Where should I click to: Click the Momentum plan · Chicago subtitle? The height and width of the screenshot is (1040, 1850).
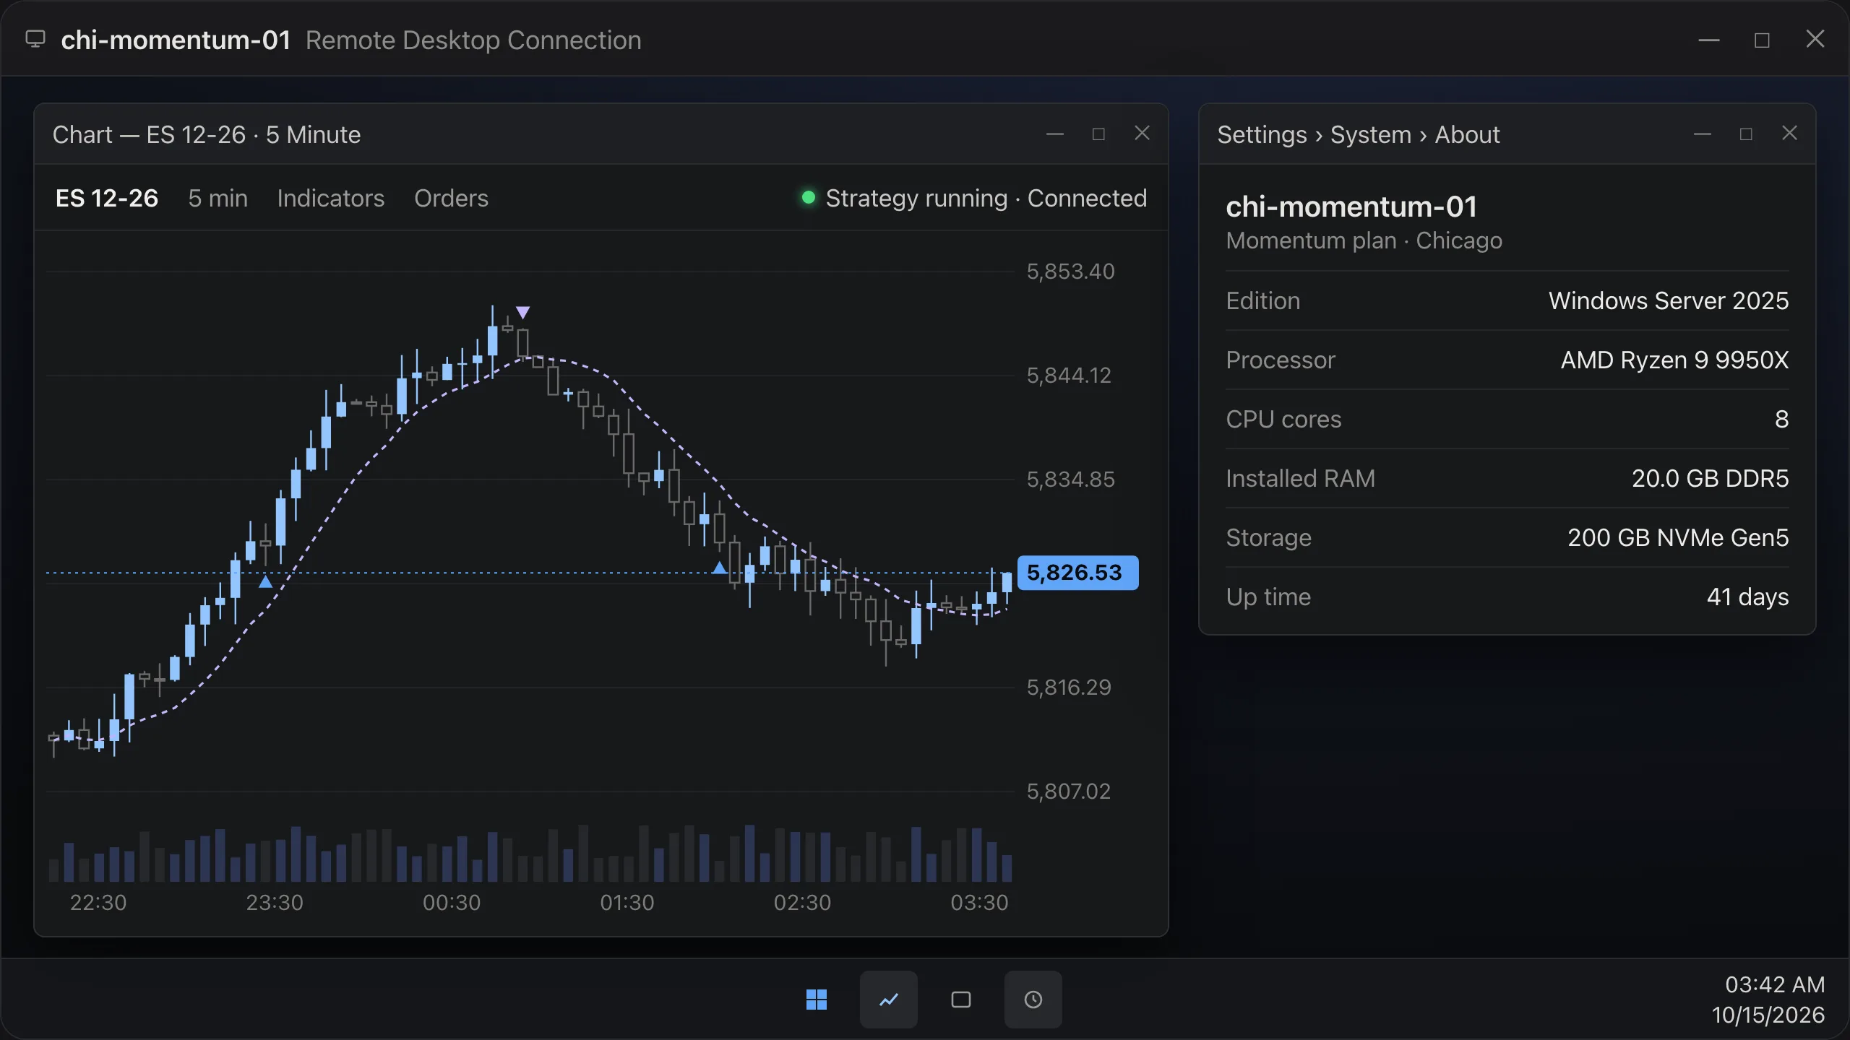[x=1364, y=240]
